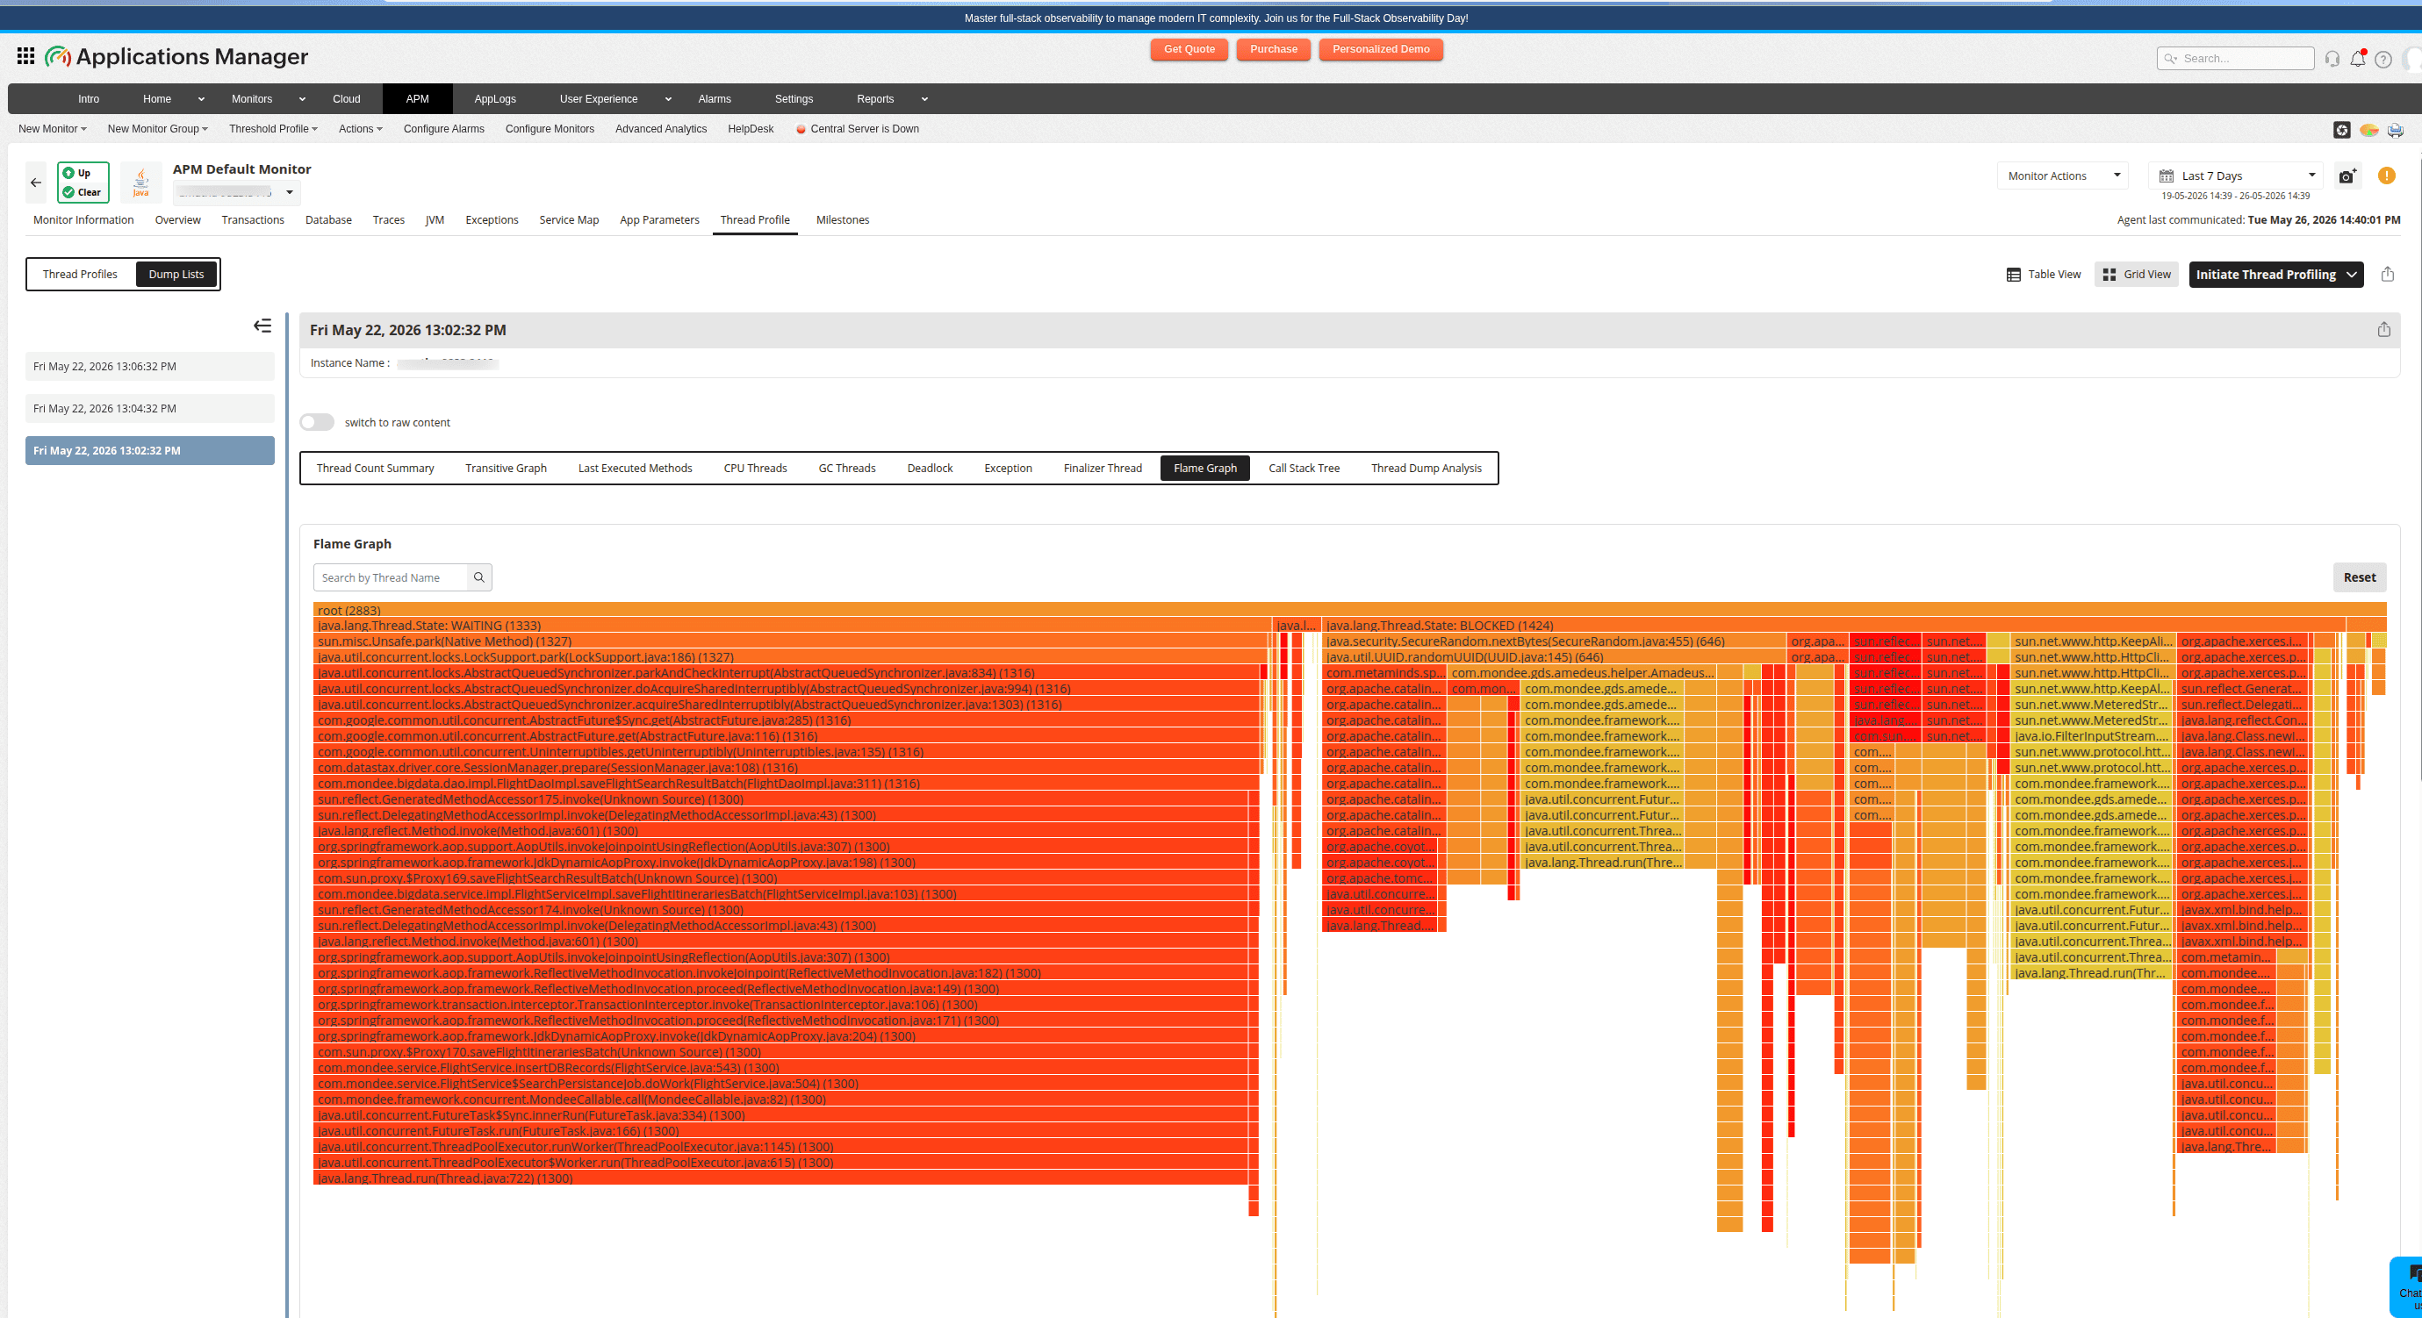Select the Dump Lists toggle

click(x=176, y=275)
